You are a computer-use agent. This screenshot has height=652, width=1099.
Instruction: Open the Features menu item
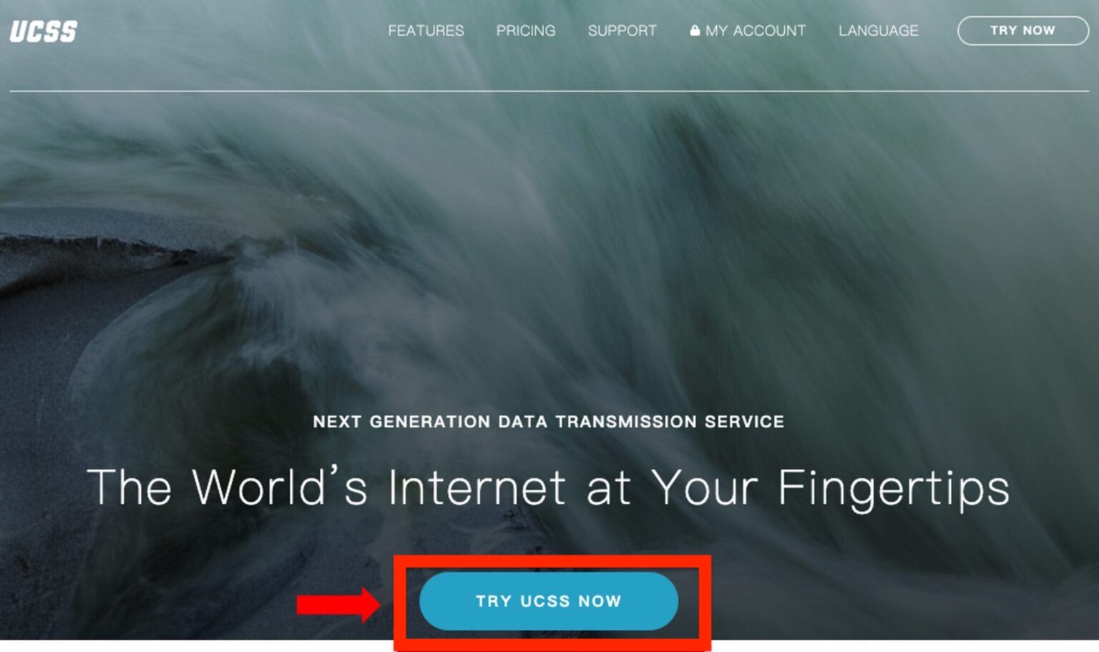point(426,31)
